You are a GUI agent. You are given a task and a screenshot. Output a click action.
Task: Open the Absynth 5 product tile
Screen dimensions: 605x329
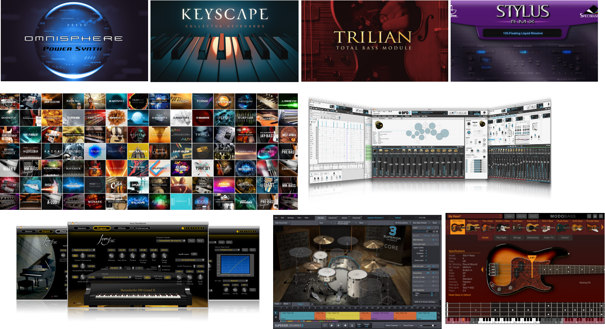click(x=117, y=101)
